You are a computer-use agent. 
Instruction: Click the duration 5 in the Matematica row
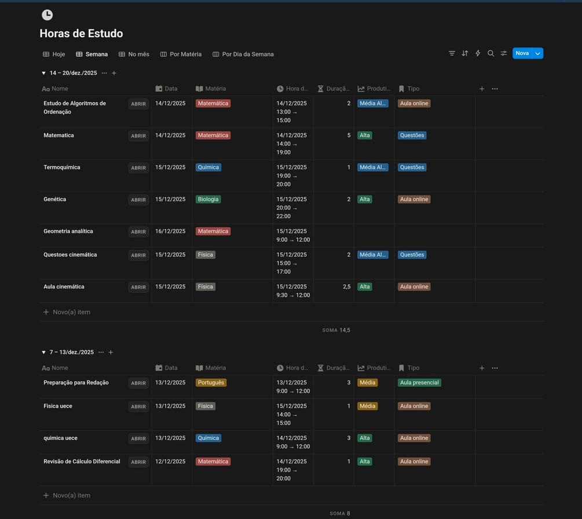pyautogui.click(x=349, y=135)
